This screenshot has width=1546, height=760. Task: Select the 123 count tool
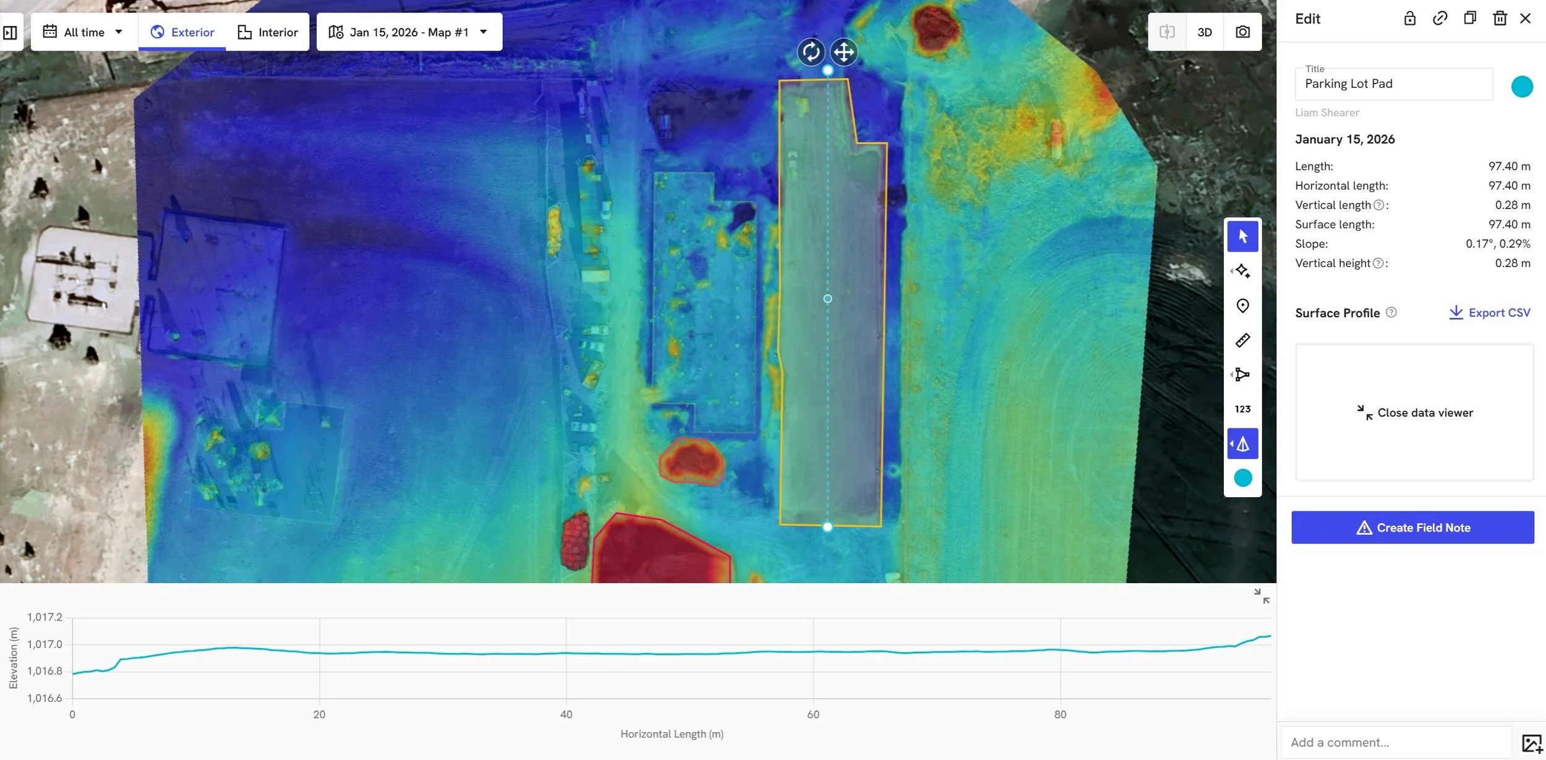(1242, 408)
